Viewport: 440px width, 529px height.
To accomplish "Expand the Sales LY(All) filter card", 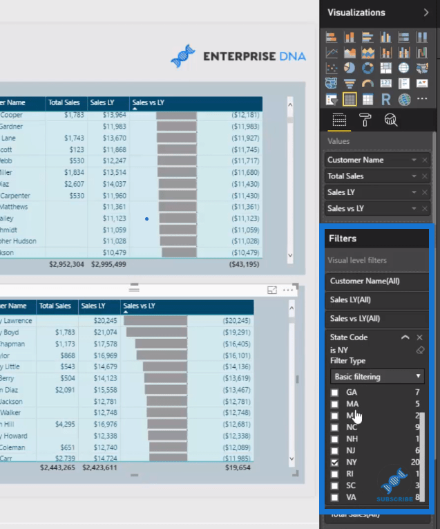I will click(376, 300).
